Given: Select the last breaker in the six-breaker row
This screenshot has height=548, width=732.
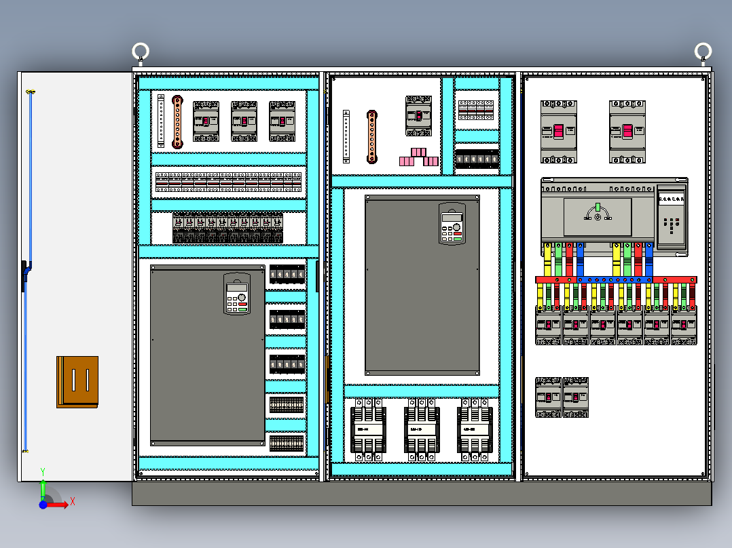Looking at the screenshot, I should (x=684, y=325).
